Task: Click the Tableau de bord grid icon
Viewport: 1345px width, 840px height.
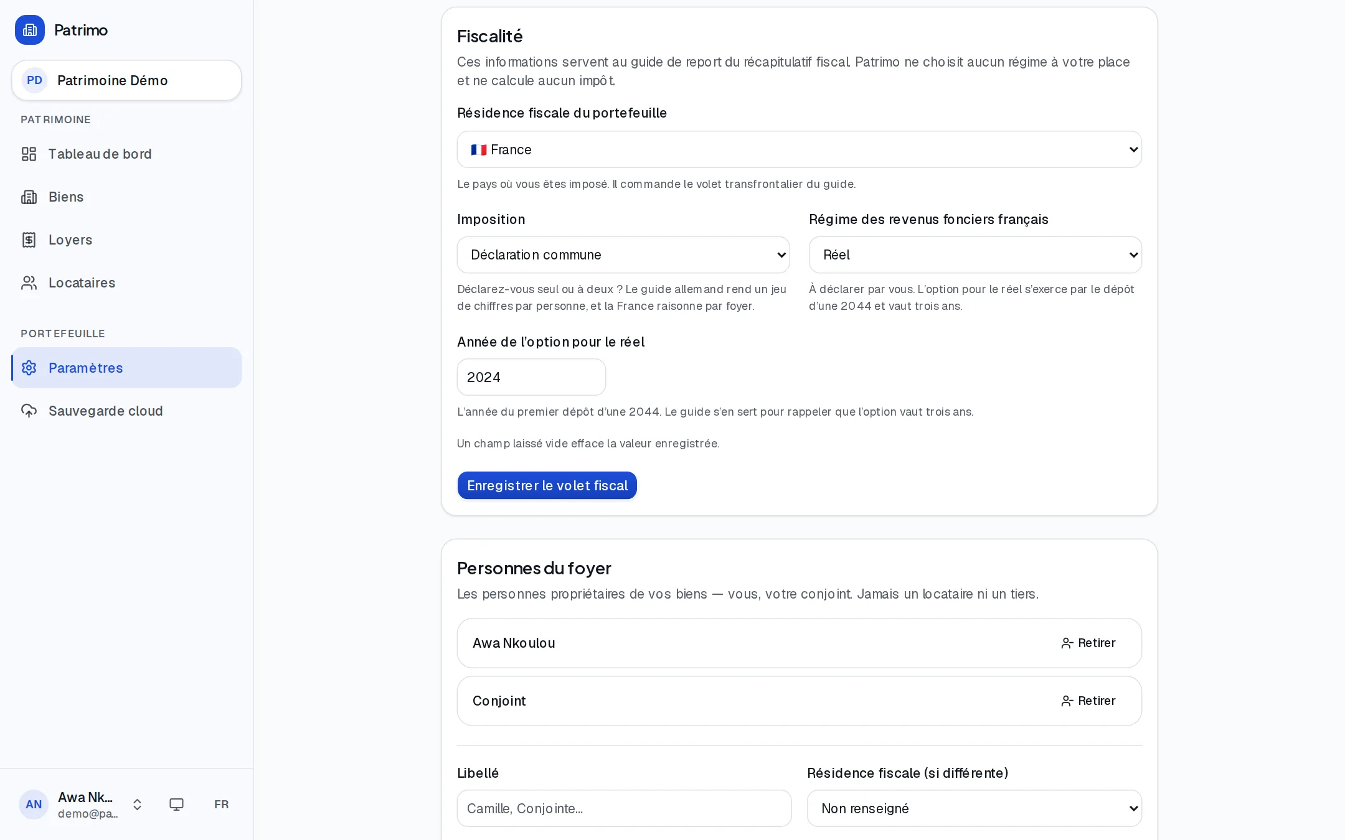Action: point(29,154)
